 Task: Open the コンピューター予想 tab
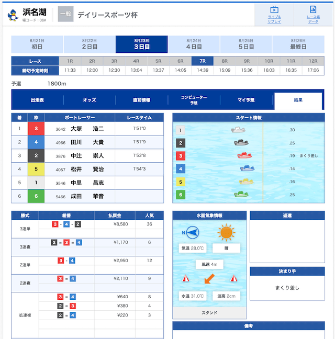coord(194,100)
